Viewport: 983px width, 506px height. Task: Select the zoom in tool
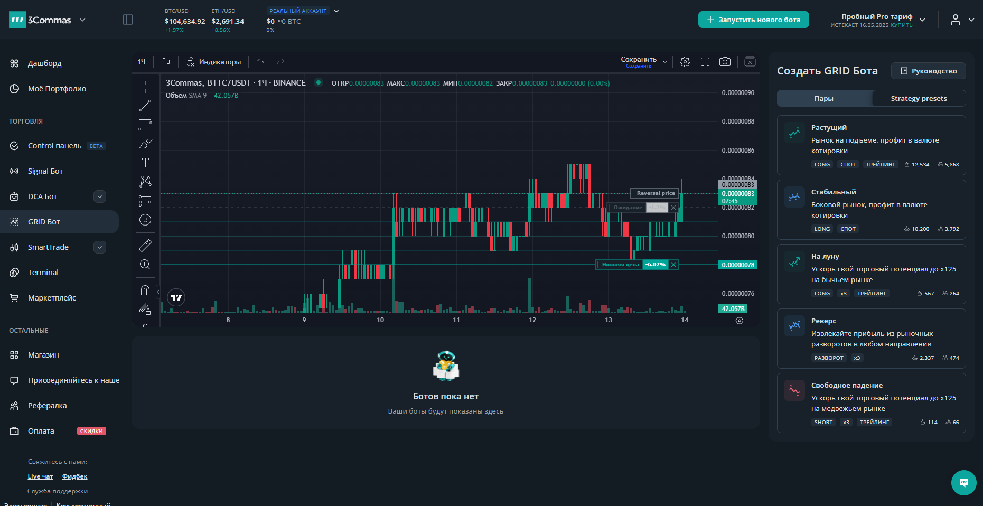(145, 264)
